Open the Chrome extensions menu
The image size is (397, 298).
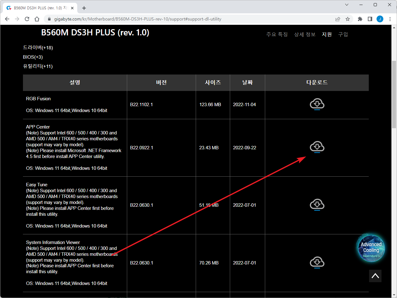(x=360, y=19)
